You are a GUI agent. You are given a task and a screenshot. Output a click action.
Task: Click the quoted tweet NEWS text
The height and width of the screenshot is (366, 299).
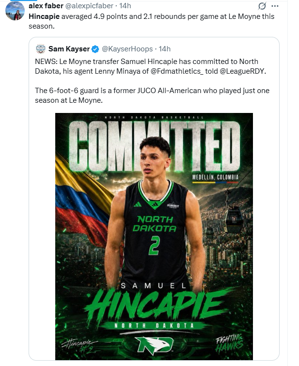[151, 66]
